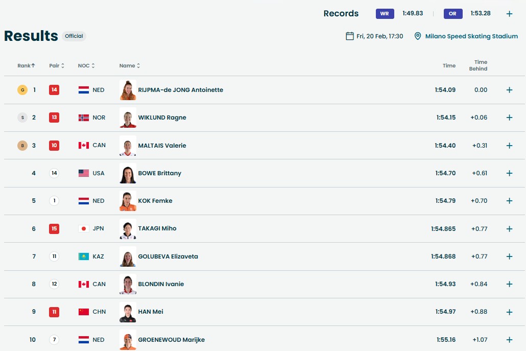Expand the Records section with plus
The height and width of the screenshot is (351, 526).
pyautogui.click(x=509, y=14)
